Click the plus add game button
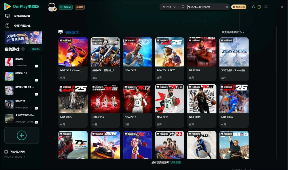 tap(22, 135)
